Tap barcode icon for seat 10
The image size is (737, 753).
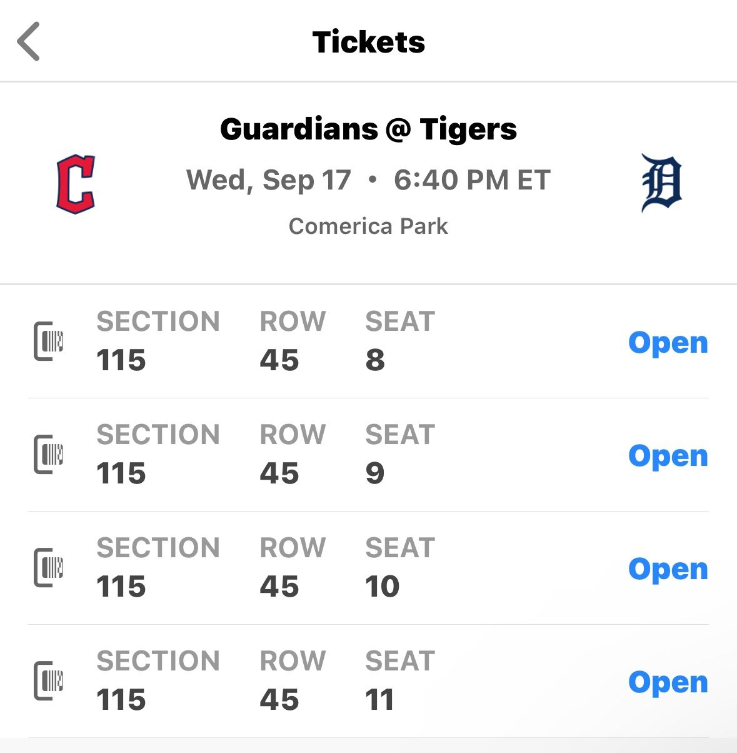click(x=49, y=568)
